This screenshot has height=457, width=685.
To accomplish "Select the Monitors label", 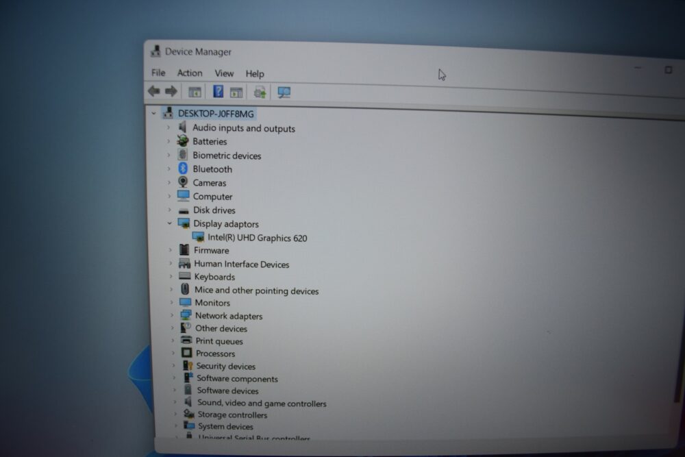I will point(212,303).
